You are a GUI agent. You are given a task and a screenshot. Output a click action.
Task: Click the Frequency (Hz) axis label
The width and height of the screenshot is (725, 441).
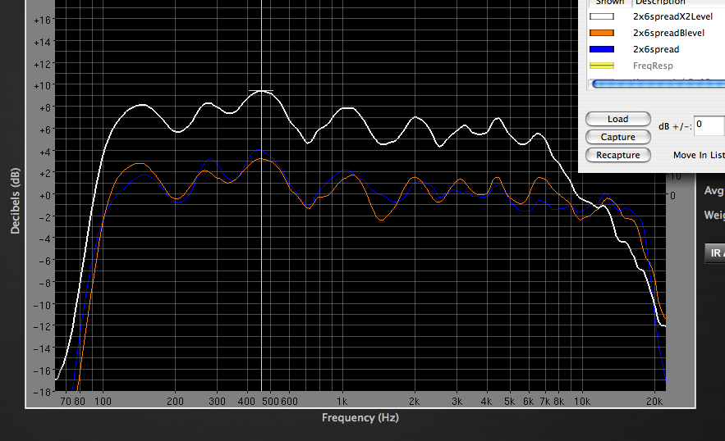click(x=360, y=417)
